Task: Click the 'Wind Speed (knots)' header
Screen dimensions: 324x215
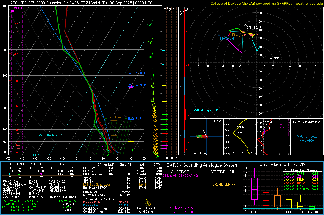Action: coord(169,10)
